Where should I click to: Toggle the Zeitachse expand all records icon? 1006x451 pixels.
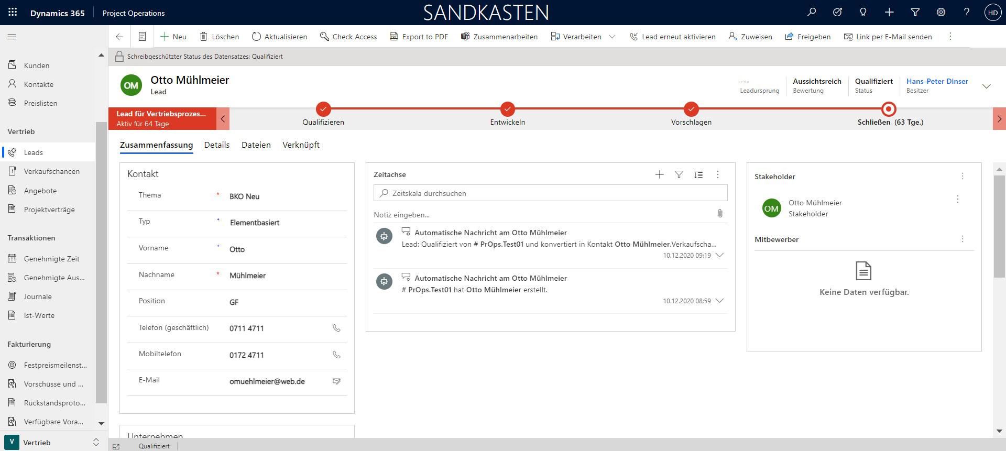coord(698,174)
